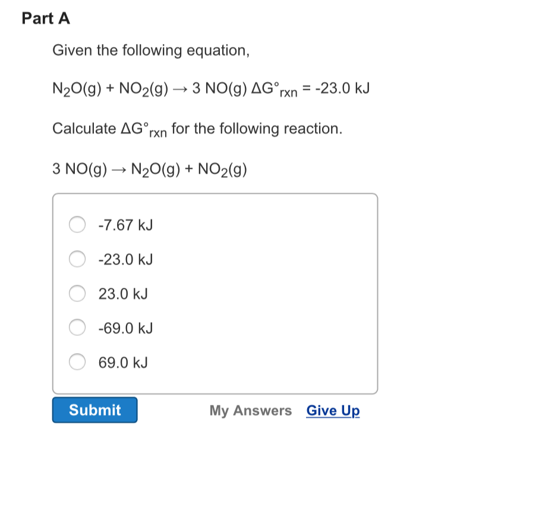Choose the negative -23.0 kJ radio button
This screenshot has width=536, height=516.
(77, 259)
